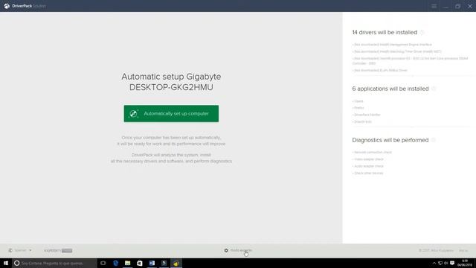Click info icon beside Diagnostics will be performed
476x268 pixels.
[434, 140]
